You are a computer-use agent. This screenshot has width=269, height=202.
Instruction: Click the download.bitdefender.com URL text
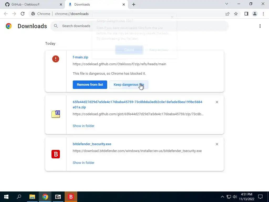click(x=137, y=151)
